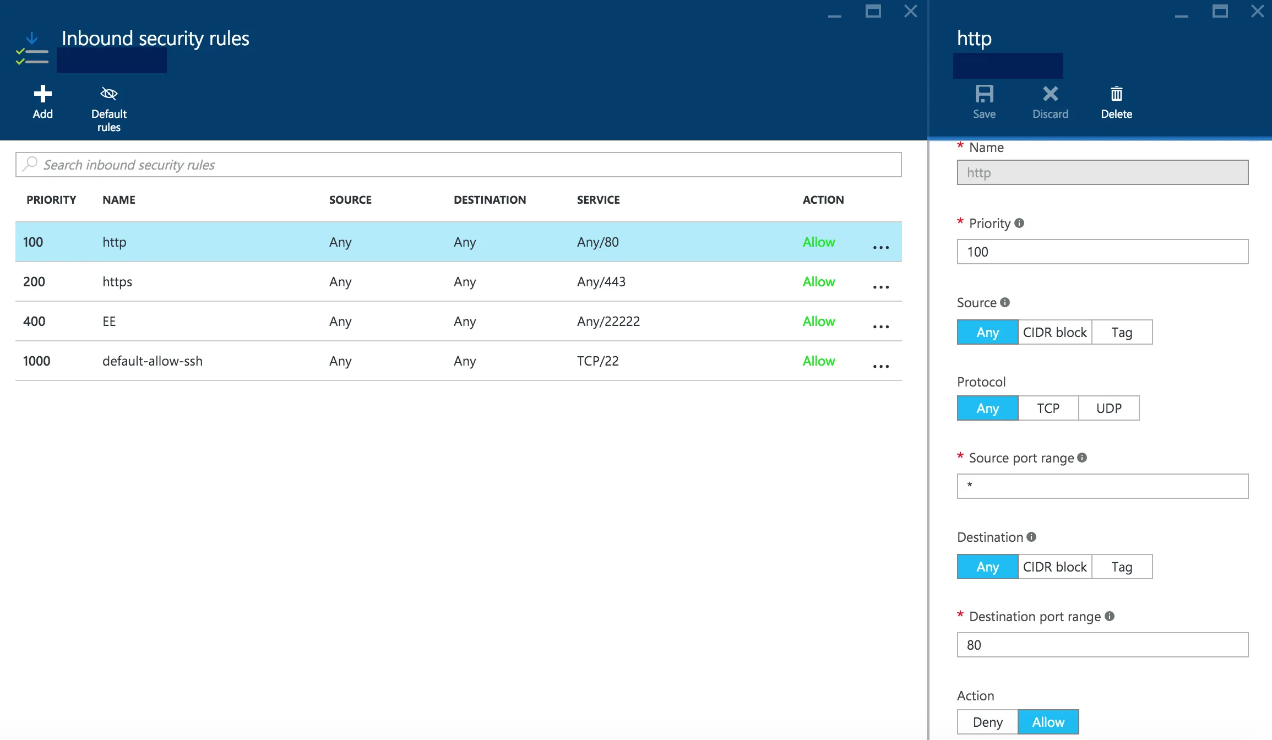
Task: Click the Source port range info icon
Action: coord(1082,458)
